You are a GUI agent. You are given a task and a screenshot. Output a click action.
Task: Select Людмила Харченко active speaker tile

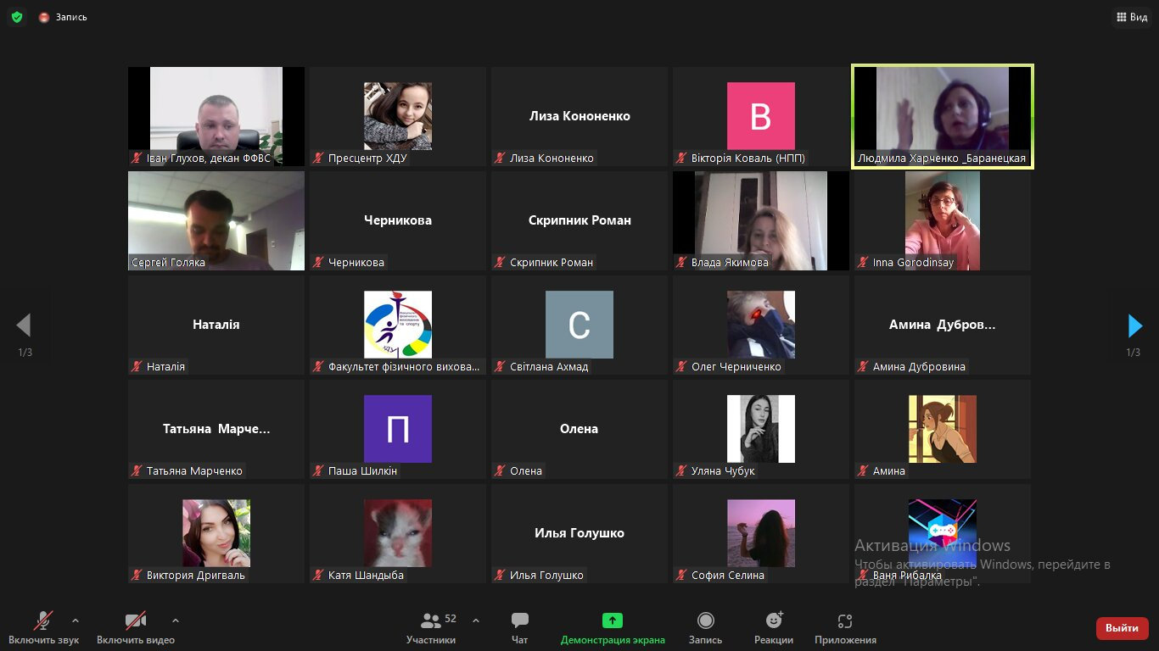[x=943, y=116]
